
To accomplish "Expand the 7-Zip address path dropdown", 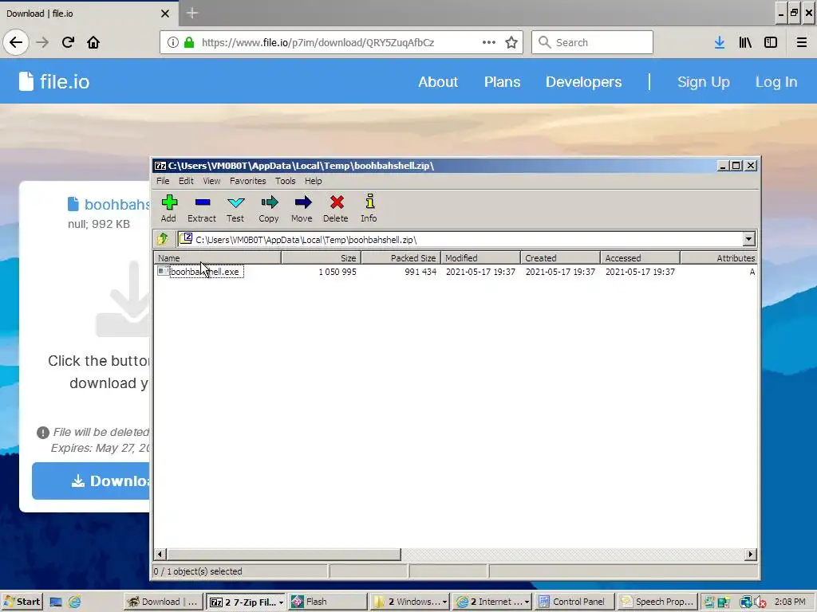I will click(x=748, y=239).
